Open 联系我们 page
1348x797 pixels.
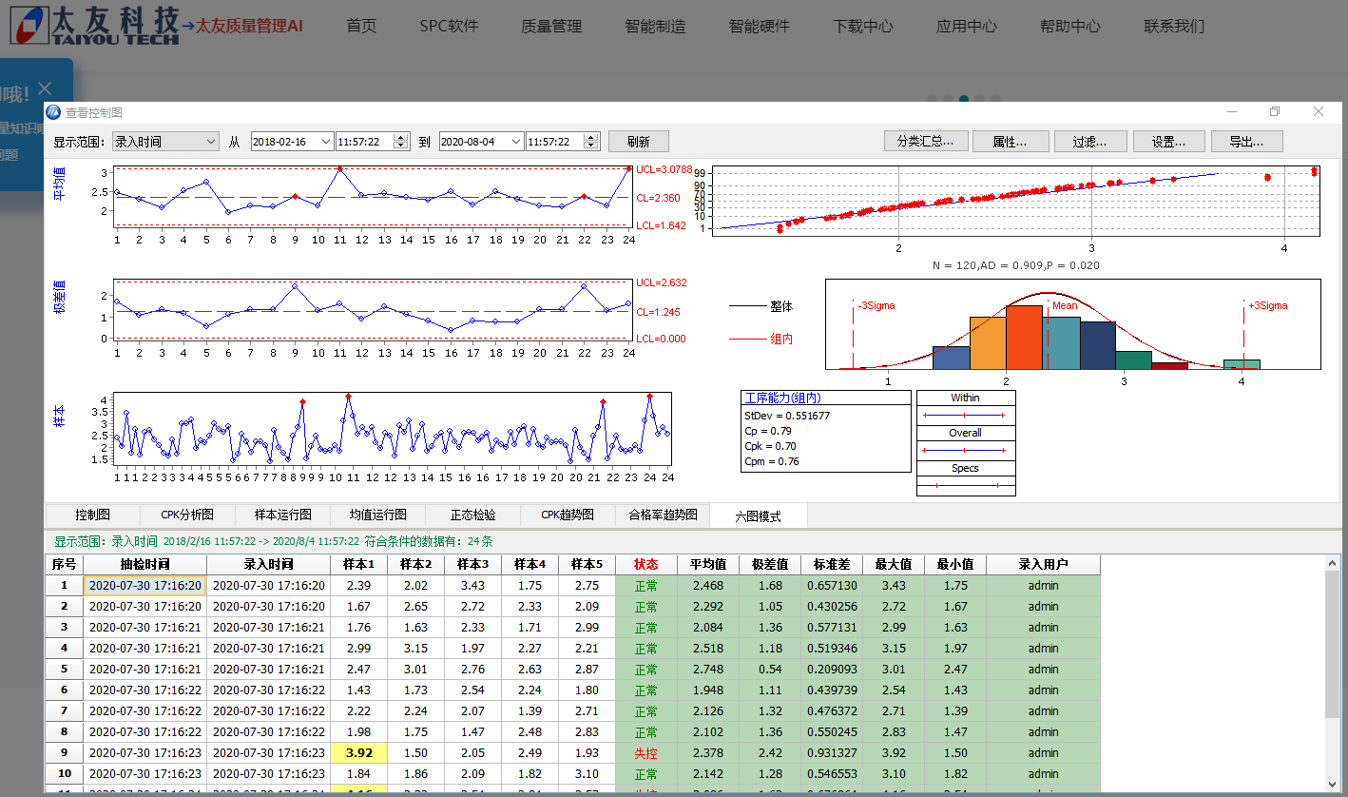1173,26
